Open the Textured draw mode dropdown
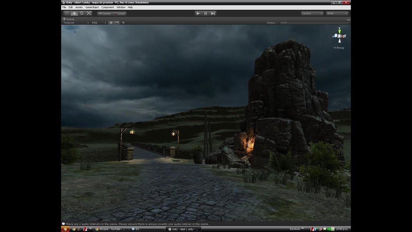The height and width of the screenshot is (232, 412). point(76,23)
